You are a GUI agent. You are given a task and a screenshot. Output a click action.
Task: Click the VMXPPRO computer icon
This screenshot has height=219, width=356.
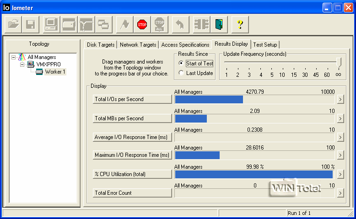(30, 64)
